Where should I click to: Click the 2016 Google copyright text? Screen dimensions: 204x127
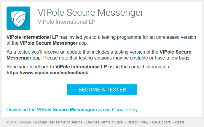pos(19,122)
